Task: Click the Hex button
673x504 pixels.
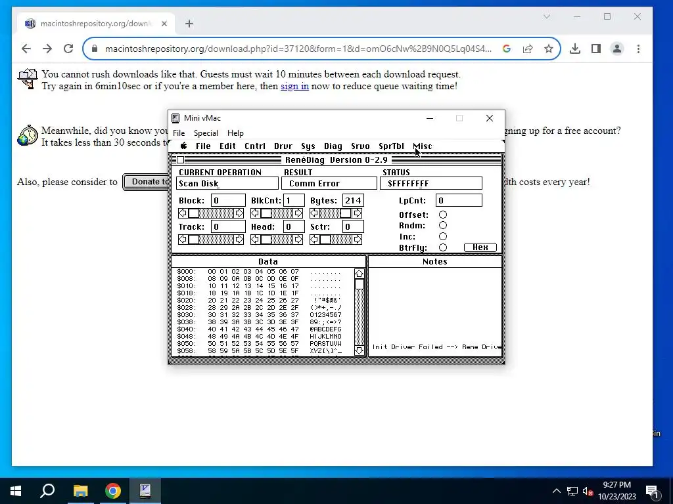Action: (x=480, y=247)
